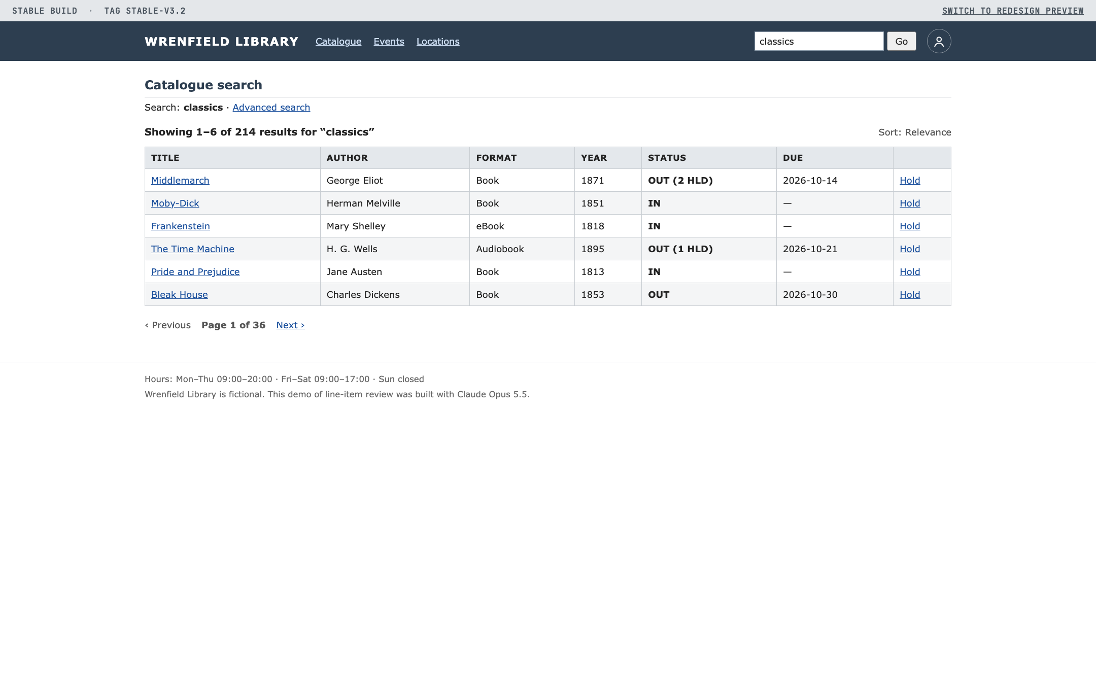Place a hold on Bleak House
The image size is (1096, 685).
(x=910, y=295)
